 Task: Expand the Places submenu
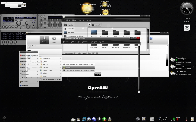29,61
